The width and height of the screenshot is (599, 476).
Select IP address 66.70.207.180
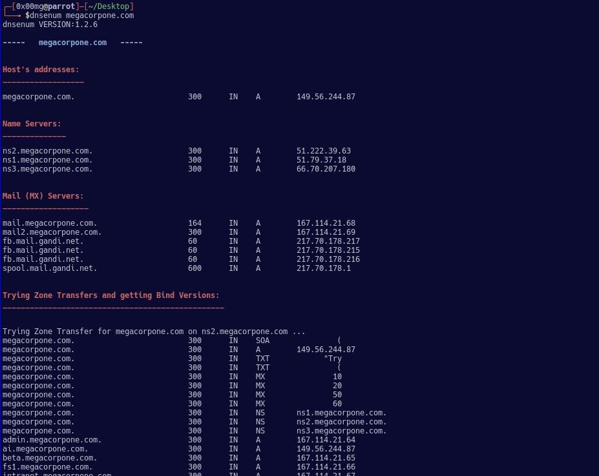pos(326,169)
